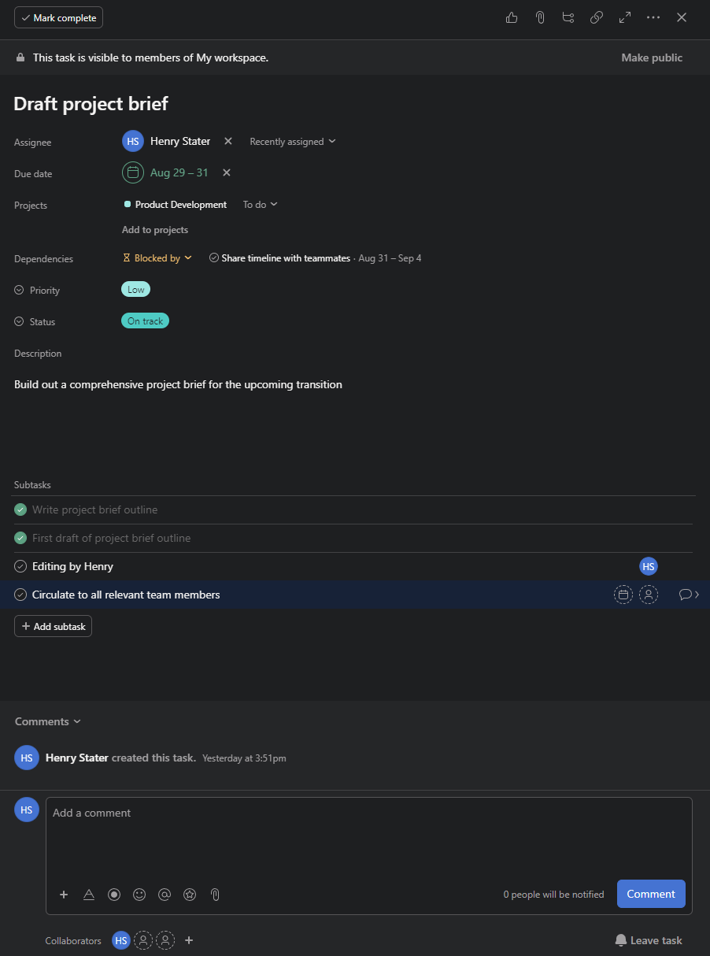Insert emoji in the comment toolbar
Viewport: 710px width, 956px height.
point(139,895)
